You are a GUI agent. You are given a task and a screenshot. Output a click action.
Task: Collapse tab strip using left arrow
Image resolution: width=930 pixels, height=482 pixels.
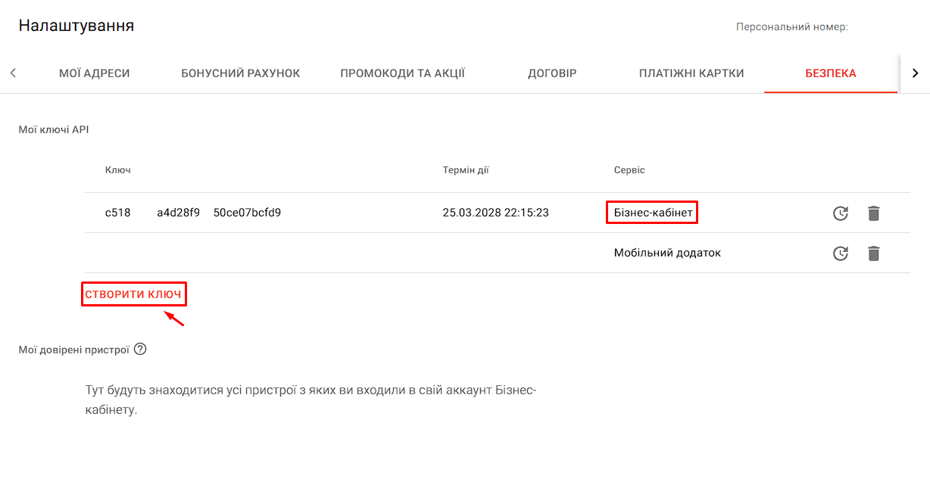point(13,73)
